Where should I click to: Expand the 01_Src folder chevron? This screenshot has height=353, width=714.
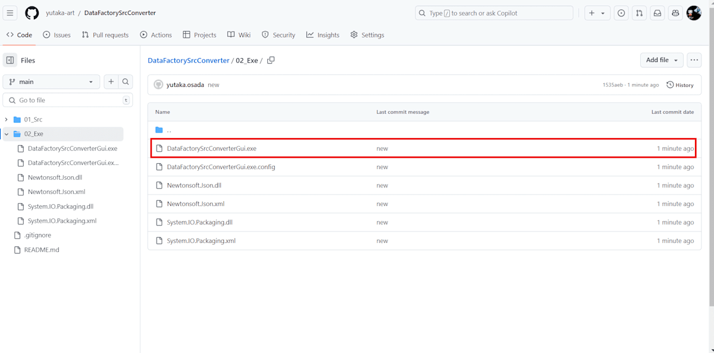(6, 119)
